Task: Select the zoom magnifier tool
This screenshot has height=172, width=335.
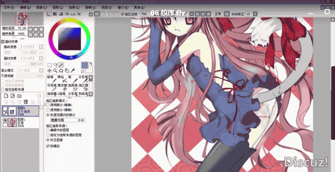Action: click(x=55, y=71)
